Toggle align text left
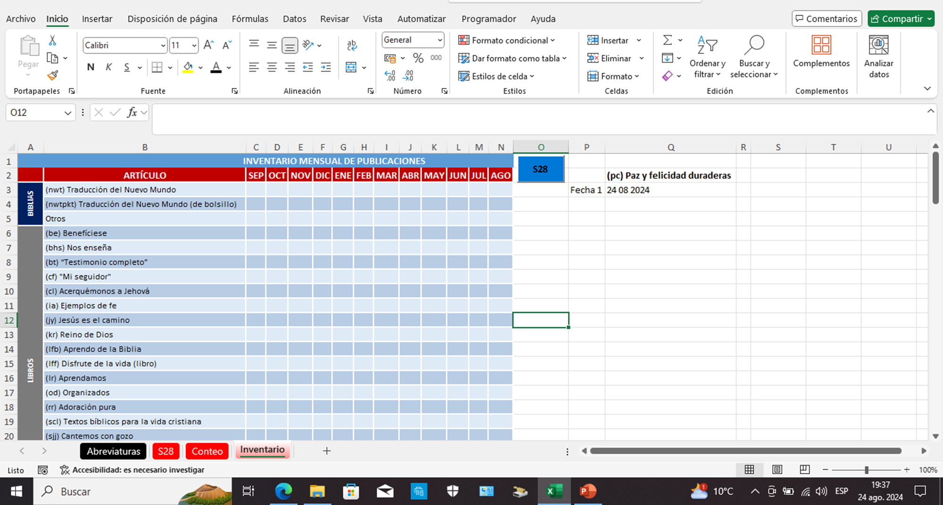The image size is (943, 505). coord(254,67)
